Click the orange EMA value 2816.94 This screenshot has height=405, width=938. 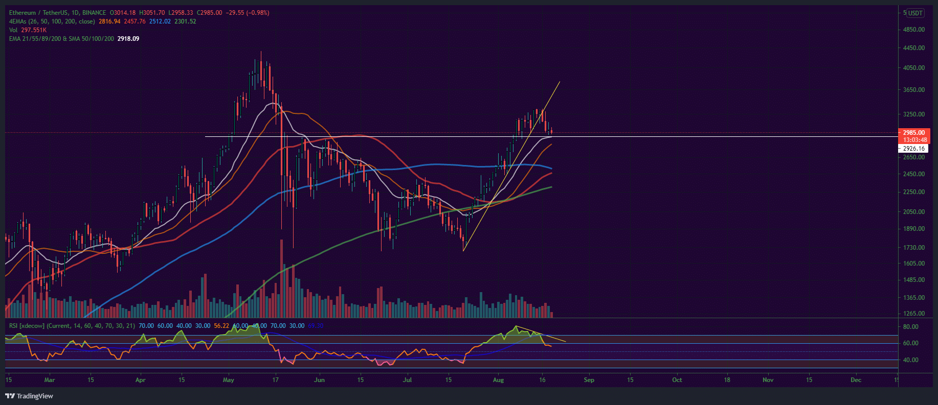click(110, 21)
